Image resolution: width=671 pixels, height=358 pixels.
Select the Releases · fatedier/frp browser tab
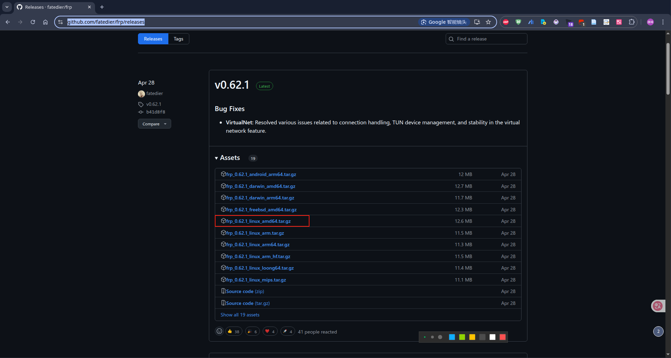click(x=54, y=7)
